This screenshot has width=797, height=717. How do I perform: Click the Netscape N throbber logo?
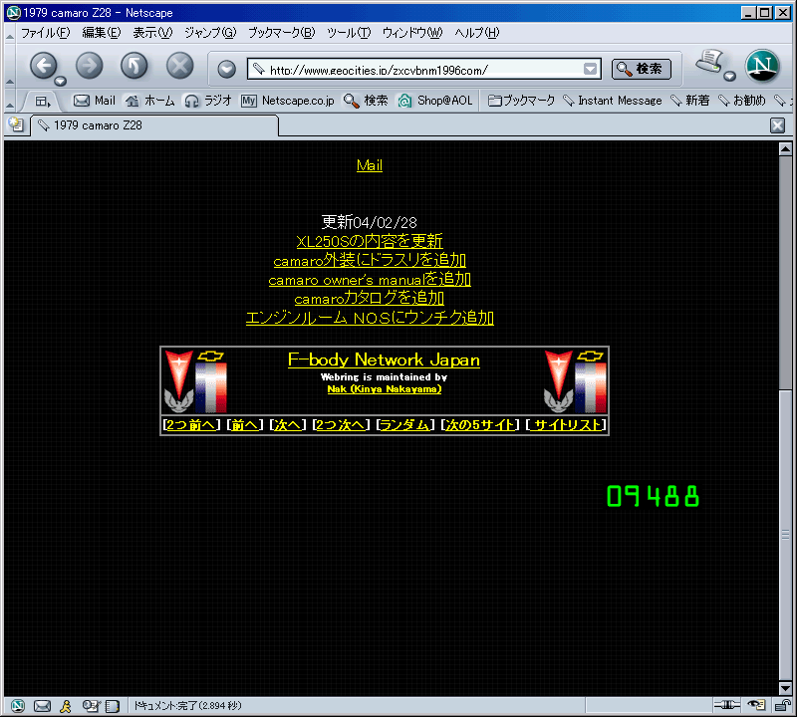pyautogui.click(x=762, y=66)
